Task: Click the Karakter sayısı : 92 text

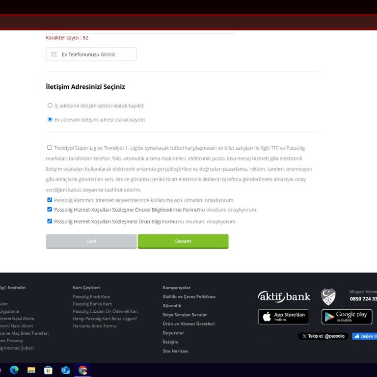Action: (x=67, y=38)
